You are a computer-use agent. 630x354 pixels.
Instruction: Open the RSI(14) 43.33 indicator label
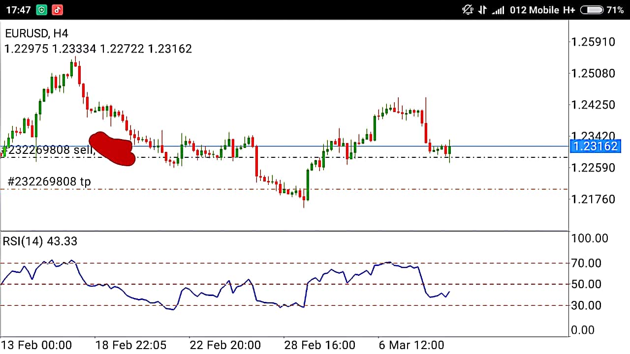pos(40,241)
